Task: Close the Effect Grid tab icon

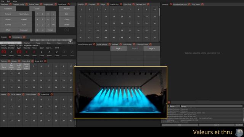Action: coord(133,4)
